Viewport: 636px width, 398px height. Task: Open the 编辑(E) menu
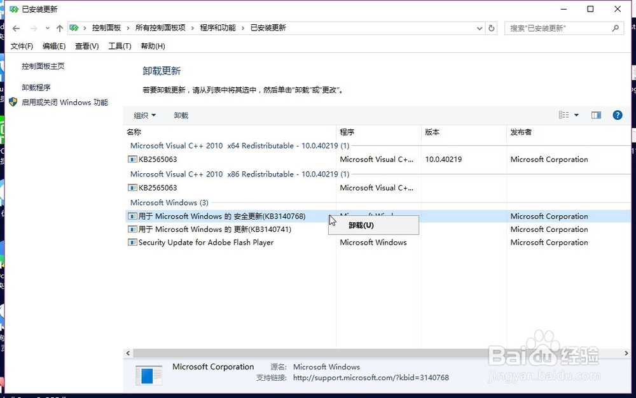(54, 46)
